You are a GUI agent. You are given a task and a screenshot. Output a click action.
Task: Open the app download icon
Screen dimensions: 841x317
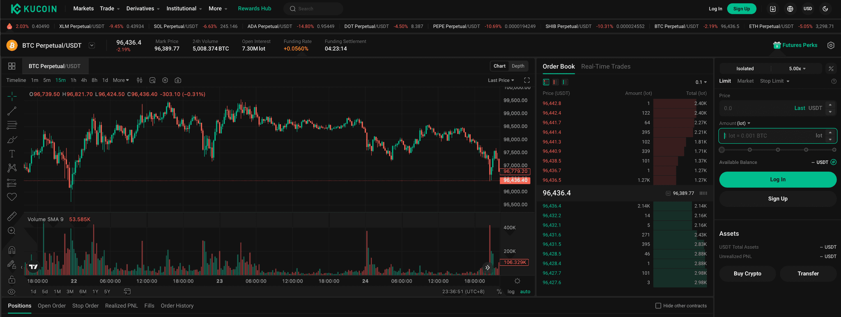pos(773,9)
